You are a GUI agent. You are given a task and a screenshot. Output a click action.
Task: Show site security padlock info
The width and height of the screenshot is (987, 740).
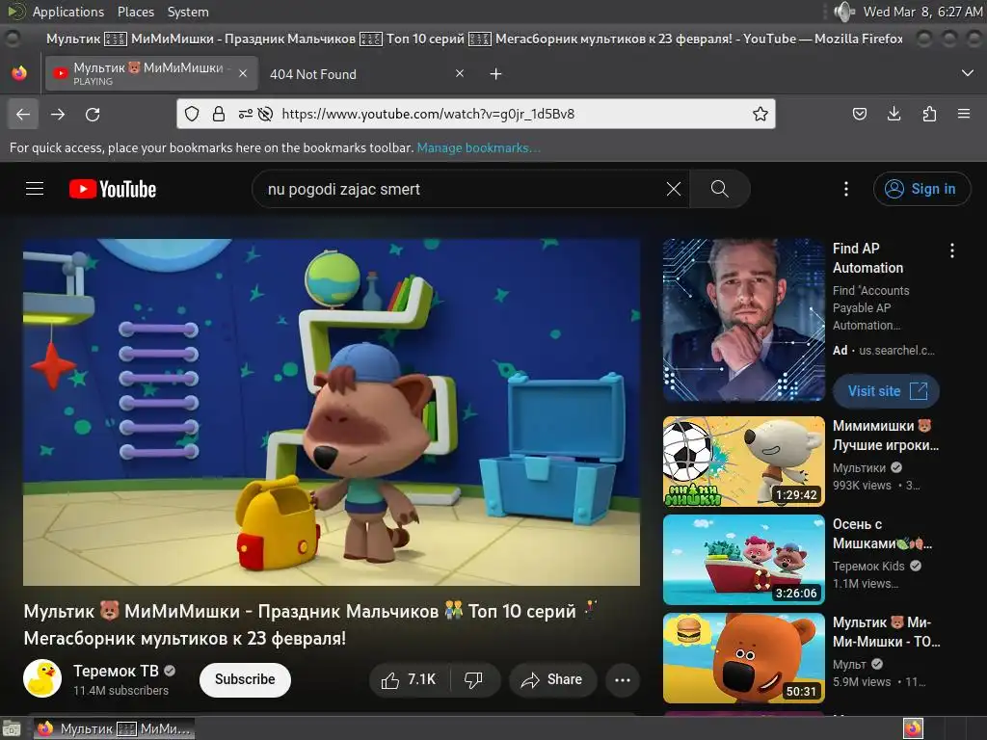click(219, 114)
